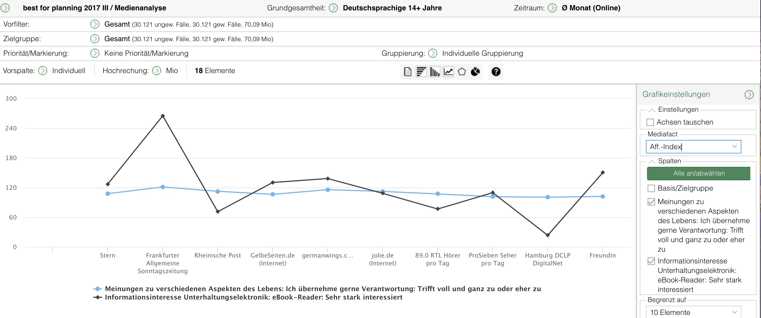
Task: Open the study selection arrow next to best for planning
Action: click(5, 8)
